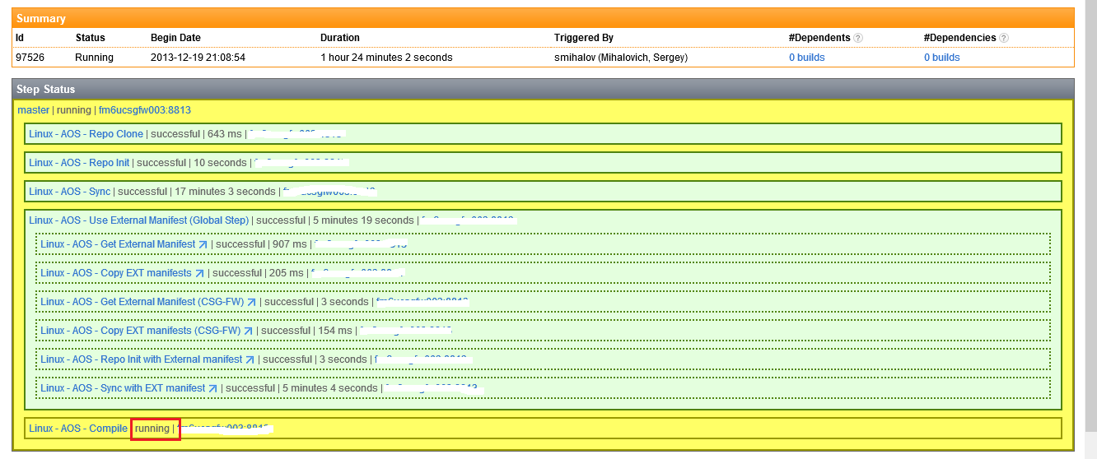Click arrow icon after Get External Manifest (CSG-FW)
This screenshot has width=1097, height=459.
(x=251, y=302)
